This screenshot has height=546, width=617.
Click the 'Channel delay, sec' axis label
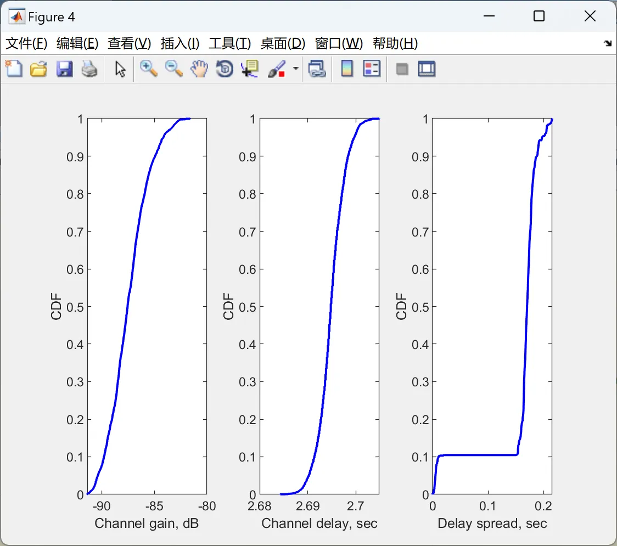point(319,524)
